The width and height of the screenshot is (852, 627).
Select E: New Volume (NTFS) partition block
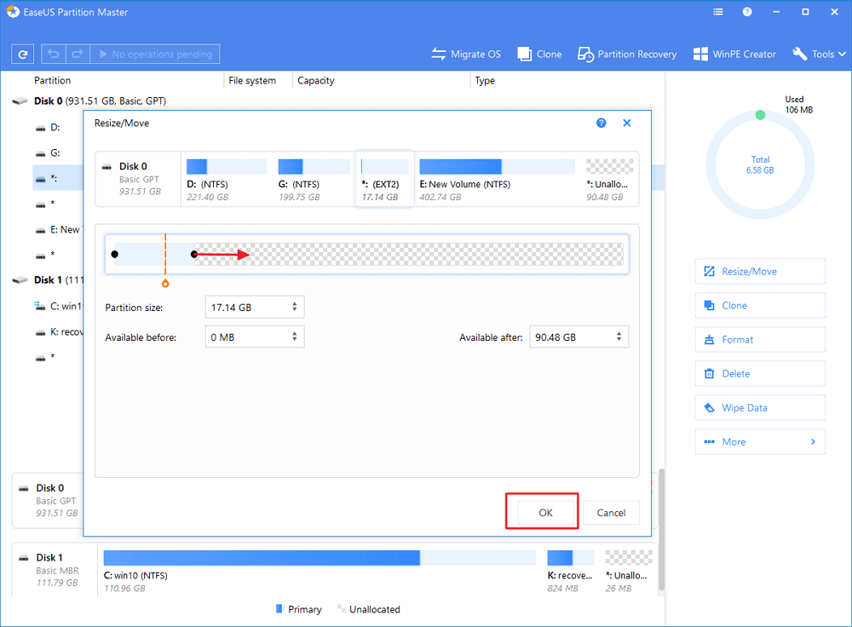497,179
